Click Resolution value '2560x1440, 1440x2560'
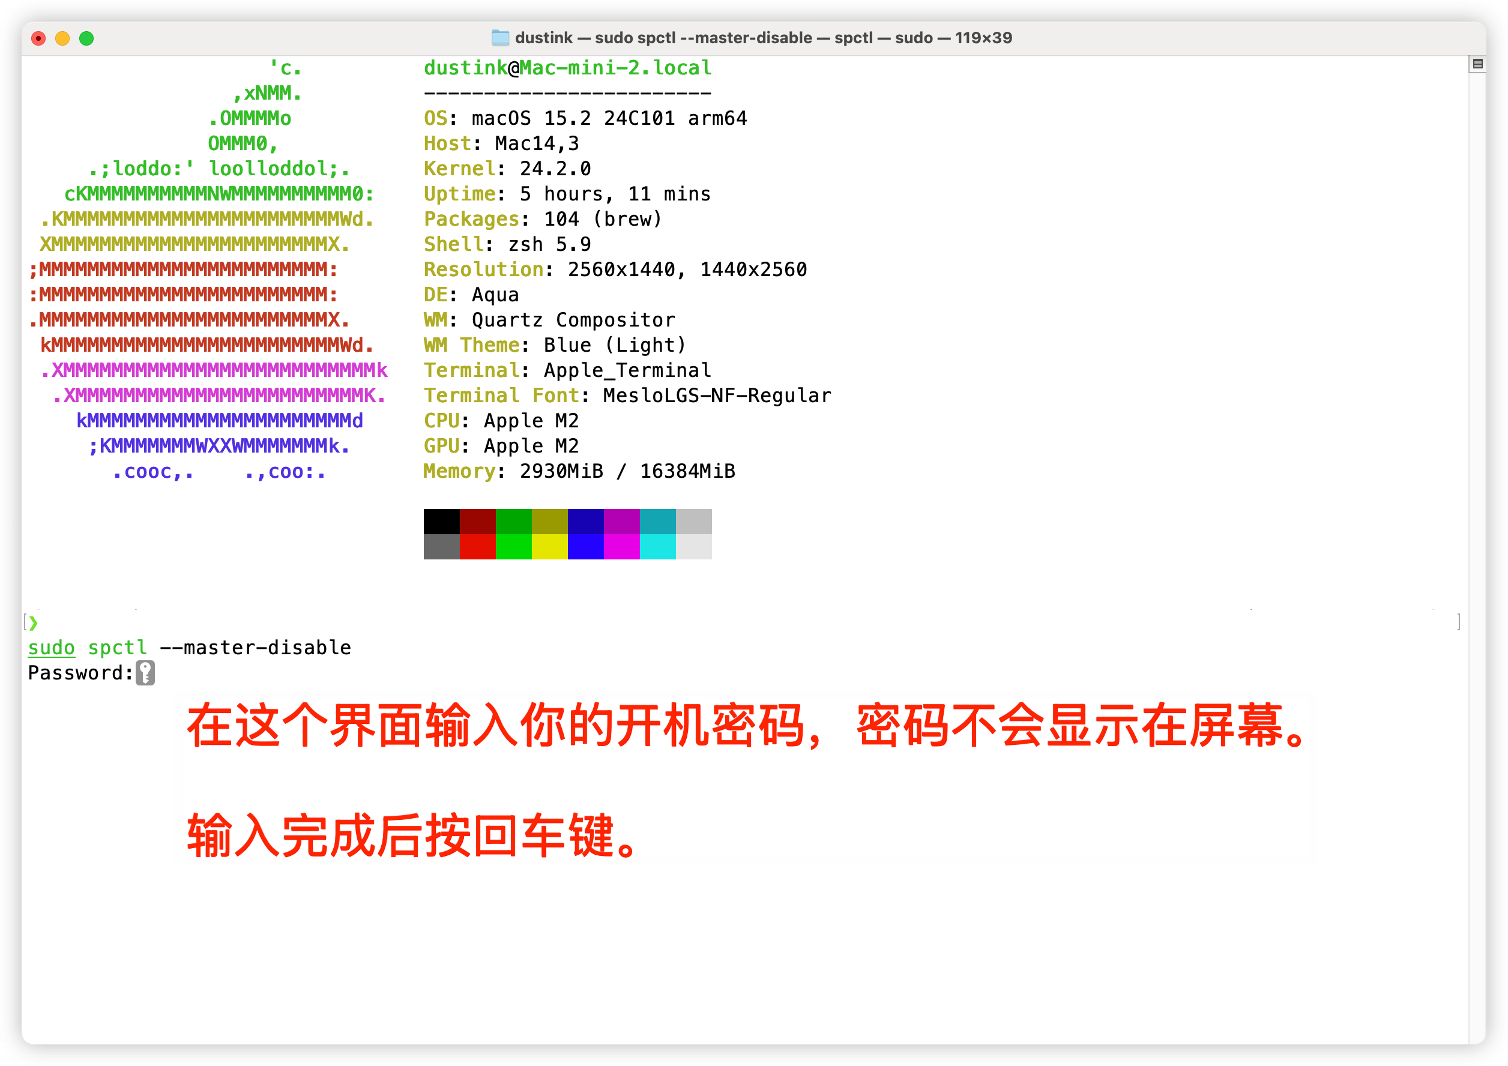Viewport: 1508px width, 1066px height. coord(687,270)
